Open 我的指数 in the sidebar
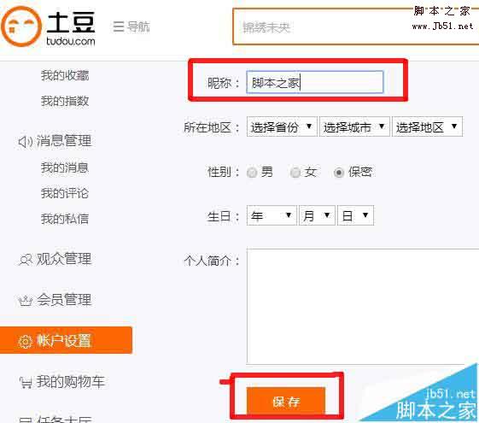Screen dimensions: 479x423 [x=65, y=101]
